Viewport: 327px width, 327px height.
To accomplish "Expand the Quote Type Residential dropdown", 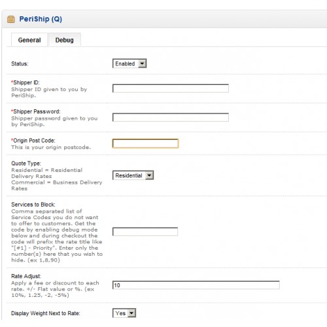I will click(x=133, y=175).
